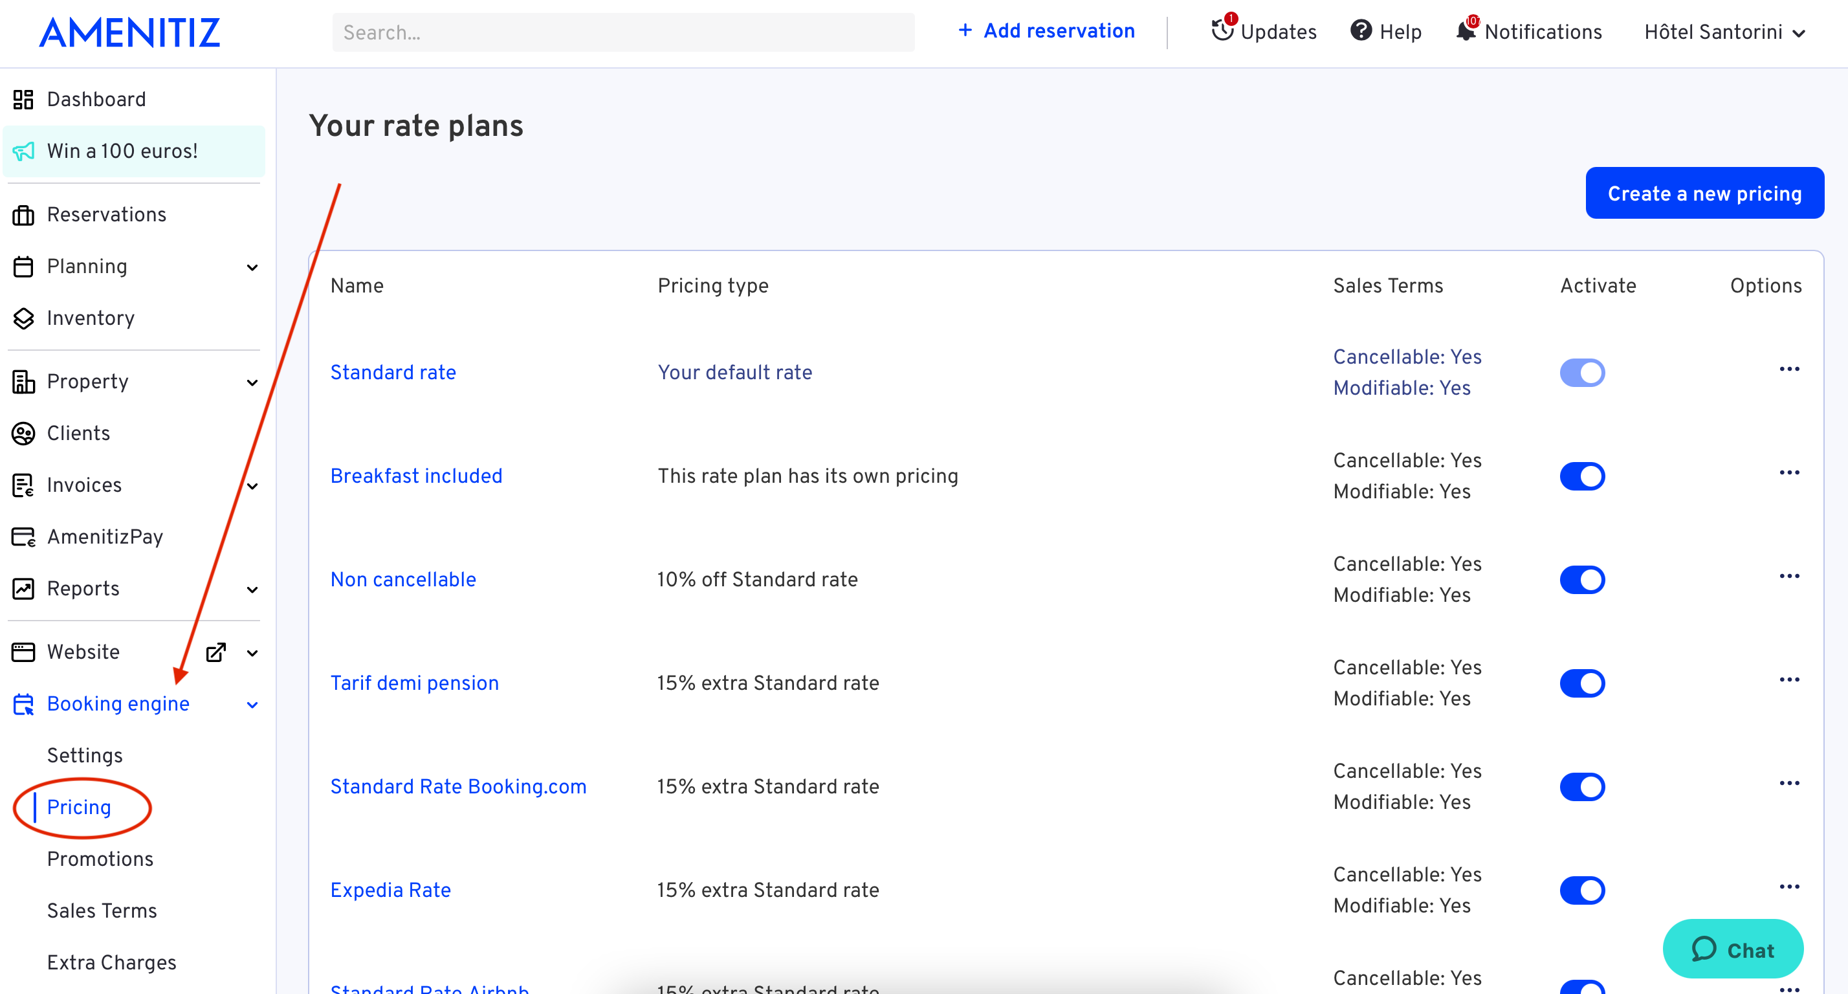
Task: Disable the Breakfast included rate toggle
Action: click(1582, 476)
